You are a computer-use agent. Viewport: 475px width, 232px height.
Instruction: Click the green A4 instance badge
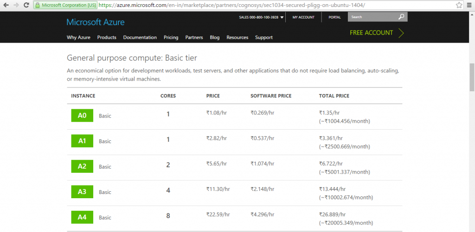pos(82,217)
